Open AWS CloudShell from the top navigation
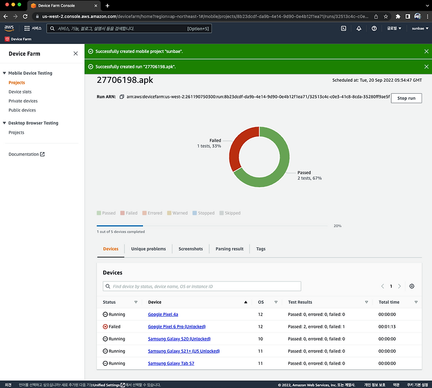432x388 pixels. coord(343,28)
